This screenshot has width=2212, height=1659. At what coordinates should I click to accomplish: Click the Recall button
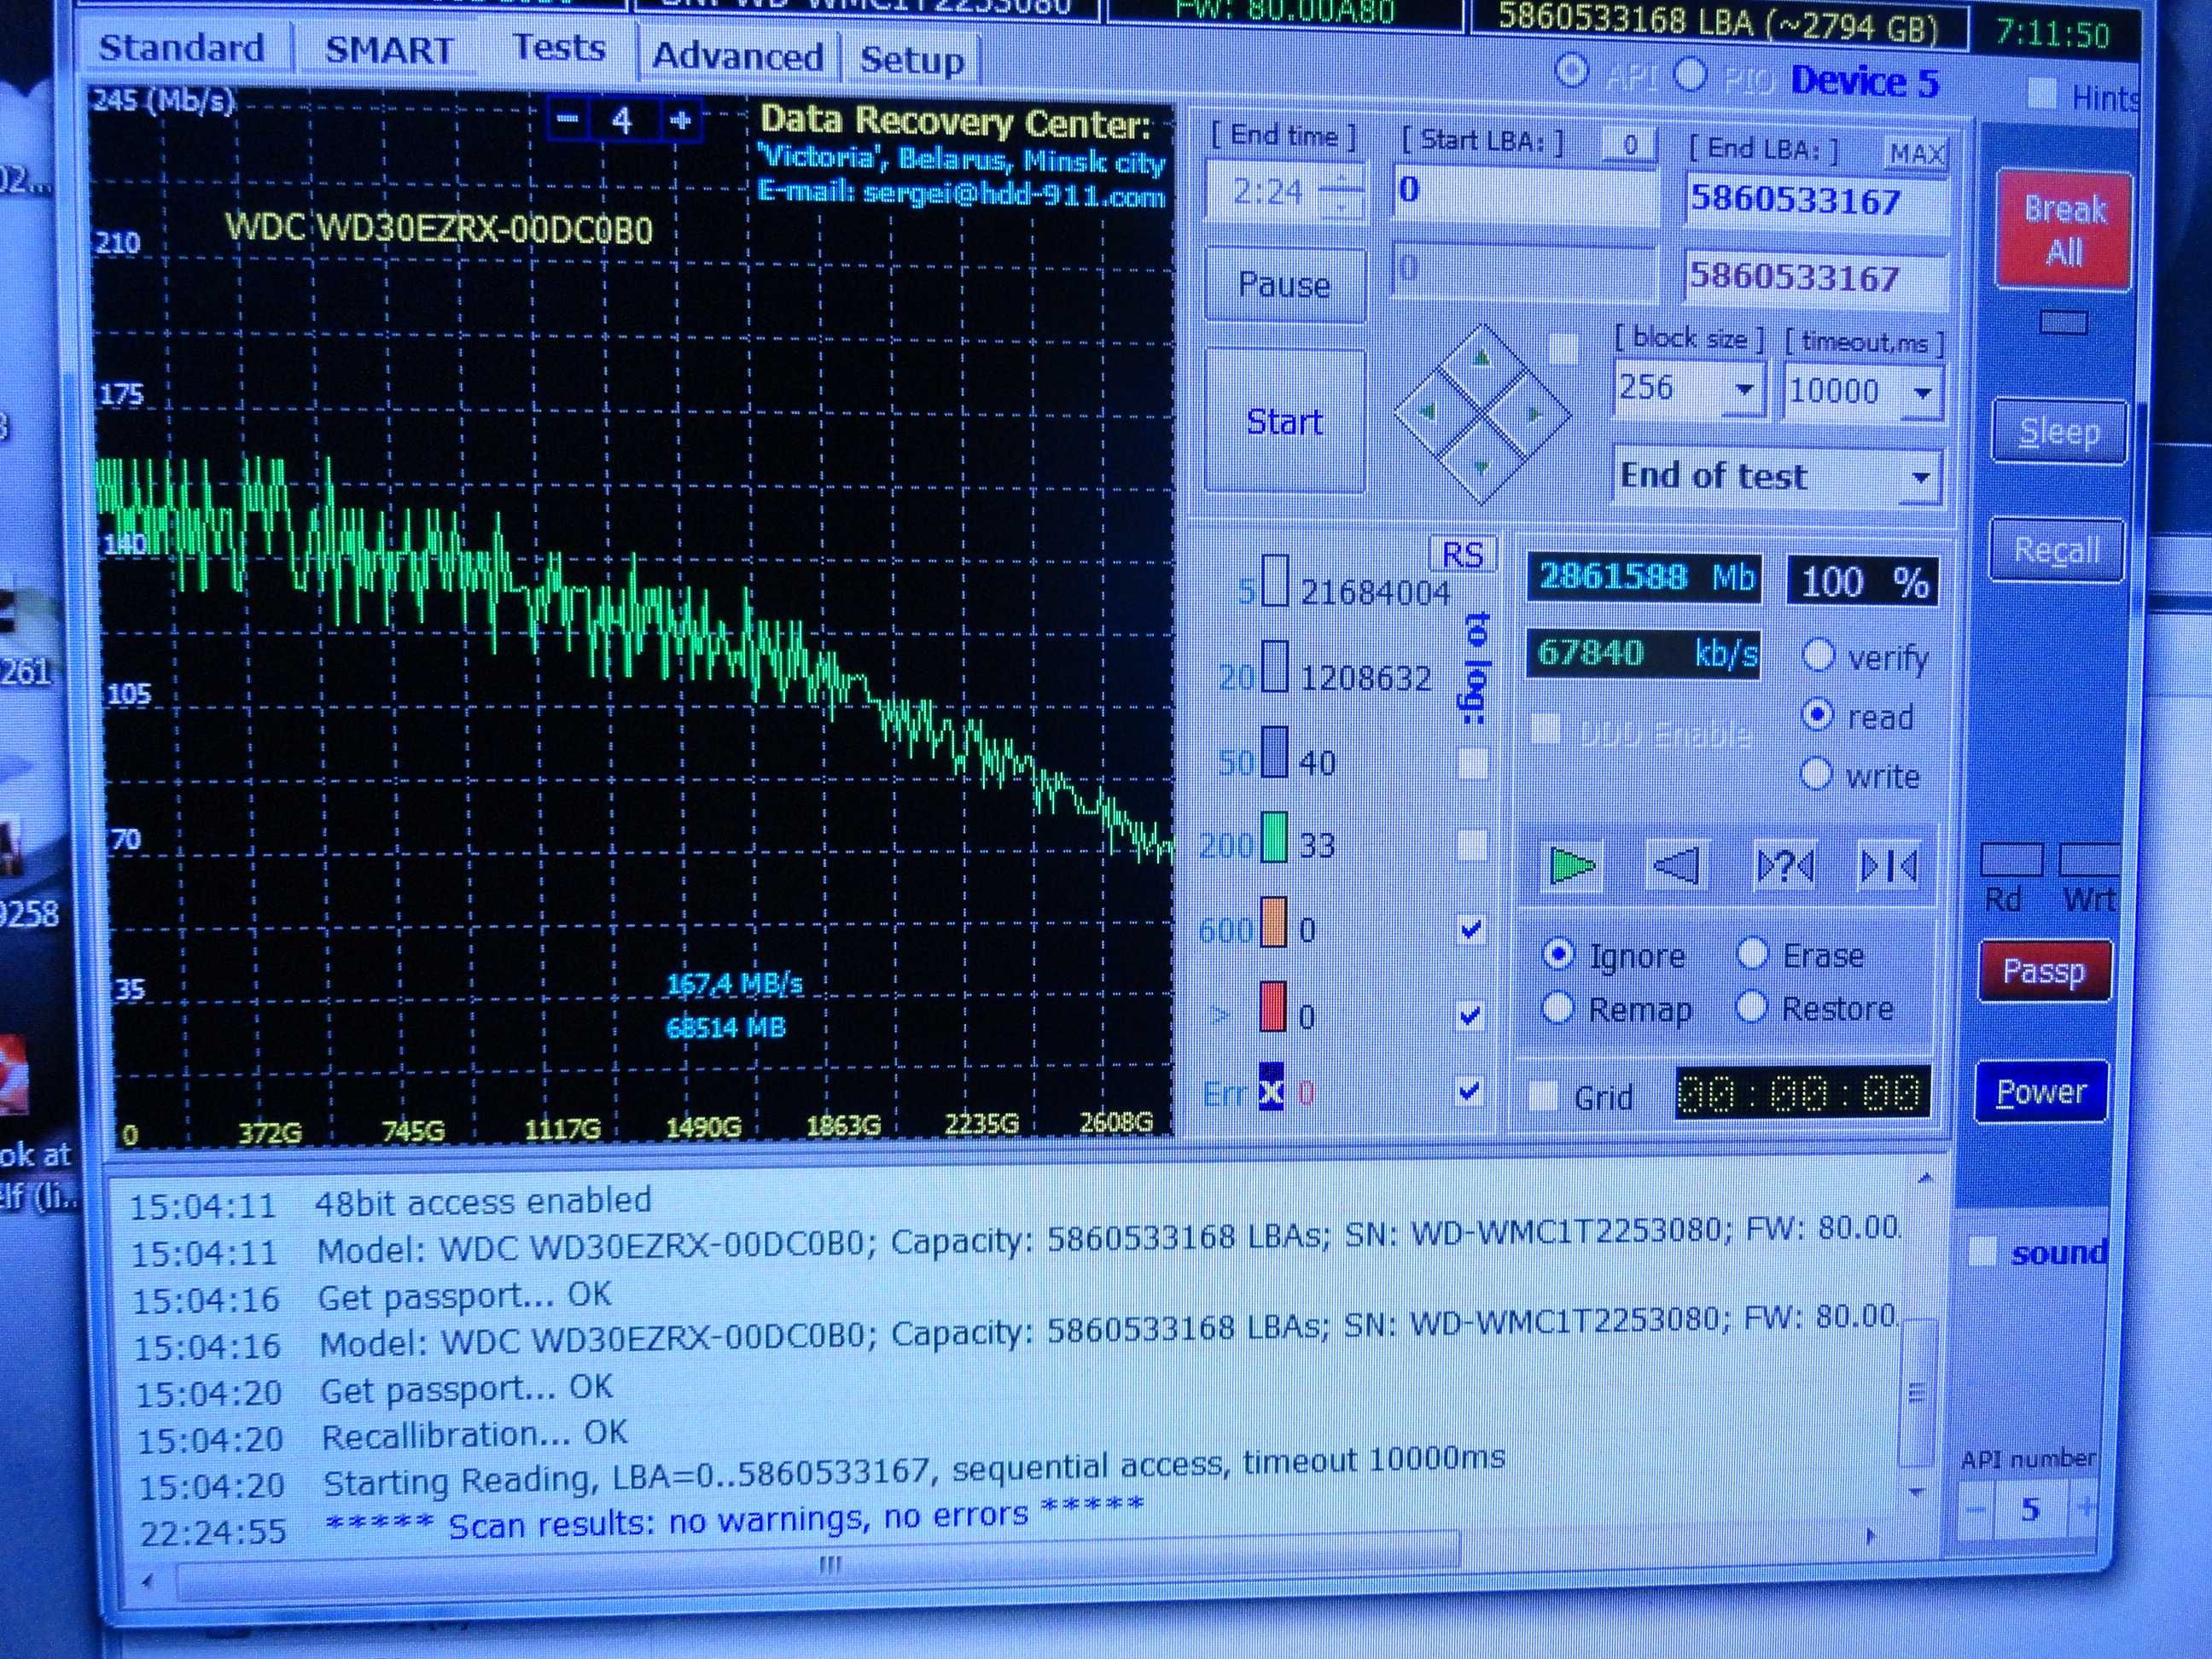click(2056, 550)
